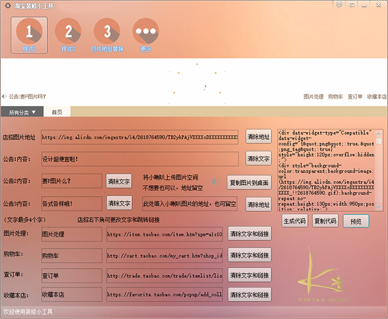
Task: Click the 购物车 label text field
Action: [x=72, y=255]
